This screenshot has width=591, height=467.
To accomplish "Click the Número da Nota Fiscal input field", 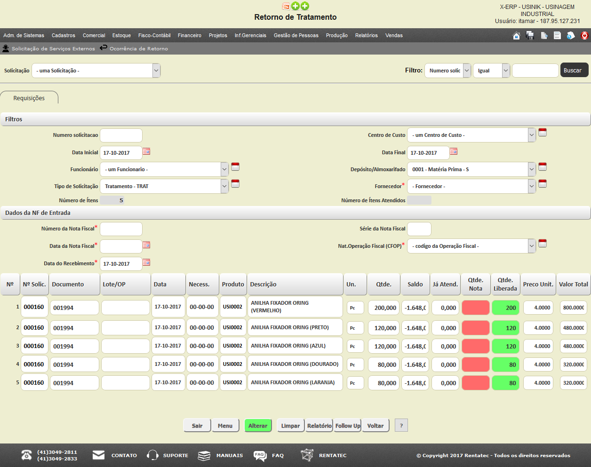I will [x=121, y=229].
